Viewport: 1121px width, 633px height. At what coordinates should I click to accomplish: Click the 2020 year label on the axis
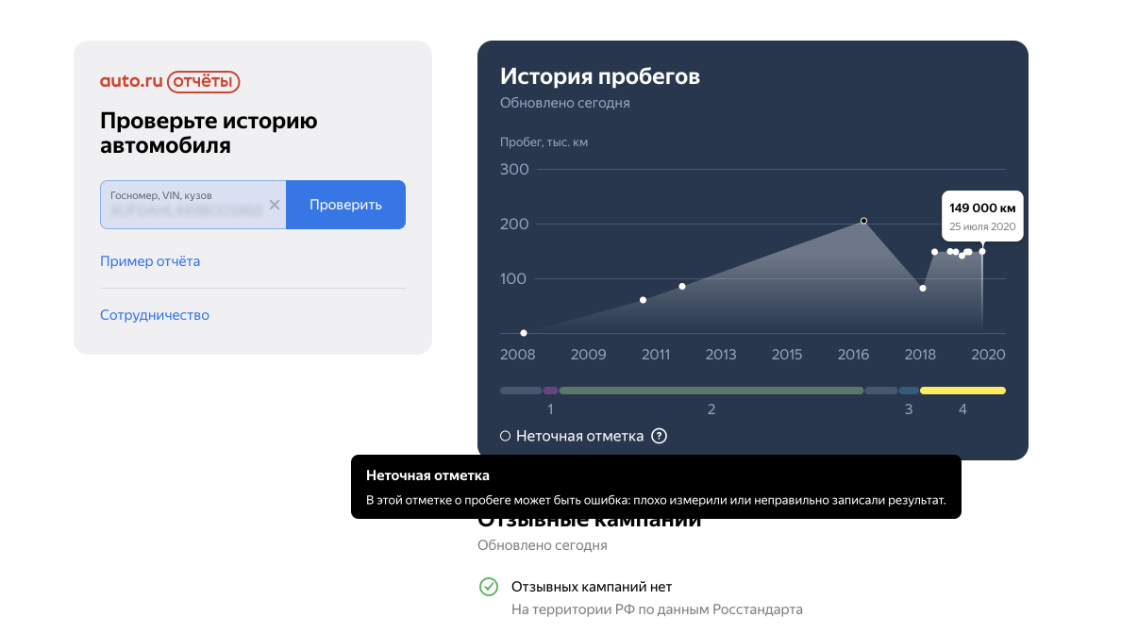[x=988, y=355]
